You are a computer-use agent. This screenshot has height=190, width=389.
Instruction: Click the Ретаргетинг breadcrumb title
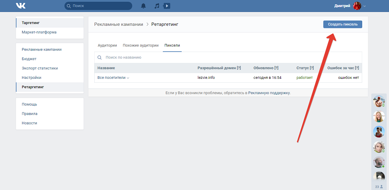coord(165,24)
